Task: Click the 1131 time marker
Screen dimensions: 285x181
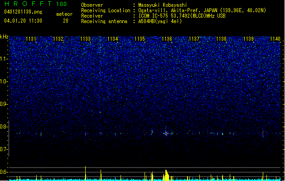Action: (x=31, y=39)
